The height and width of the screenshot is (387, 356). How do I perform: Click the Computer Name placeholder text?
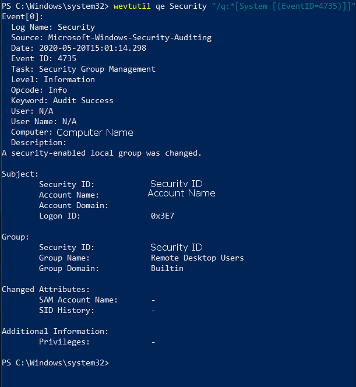95,132
